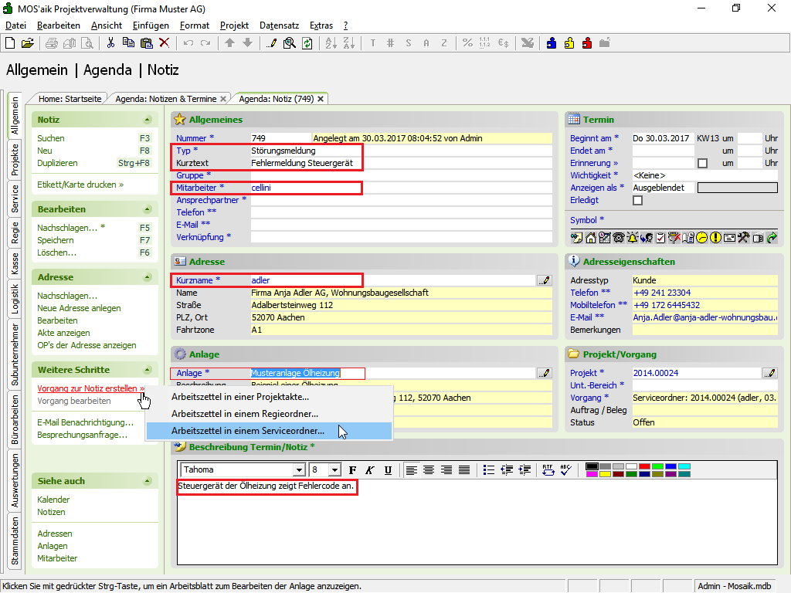Open the Tahoma font dropdown
791x593 pixels.
tap(298, 470)
